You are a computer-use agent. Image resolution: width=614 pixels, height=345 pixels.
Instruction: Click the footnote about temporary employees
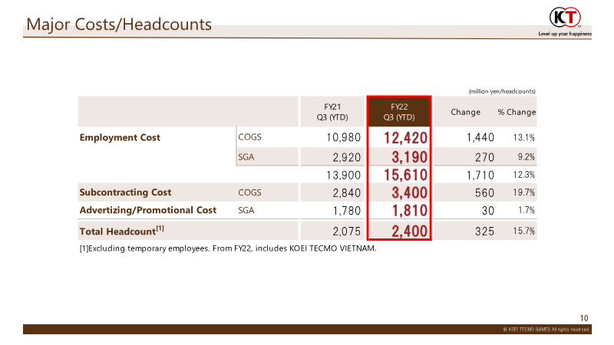[x=228, y=248]
